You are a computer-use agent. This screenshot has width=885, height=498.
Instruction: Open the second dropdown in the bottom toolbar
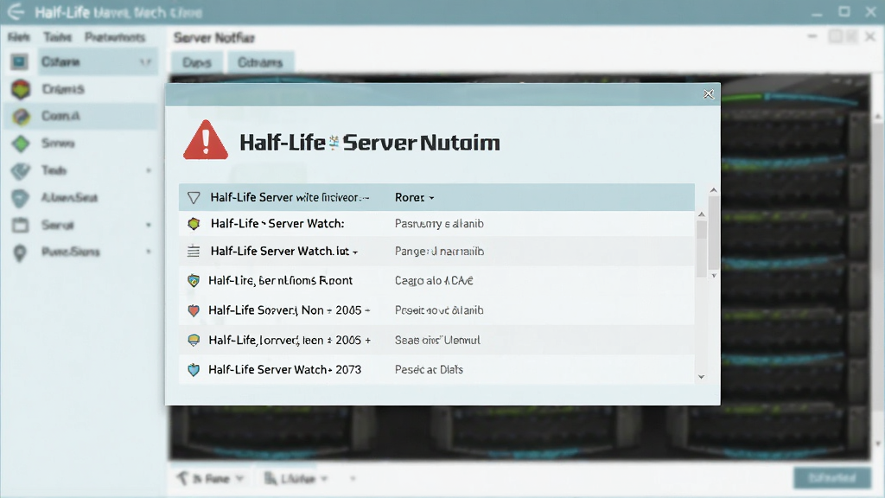(296, 479)
